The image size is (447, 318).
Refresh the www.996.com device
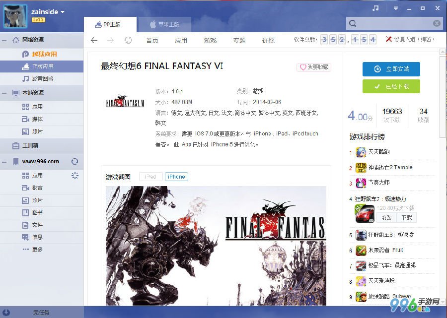click(x=74, y=161)
